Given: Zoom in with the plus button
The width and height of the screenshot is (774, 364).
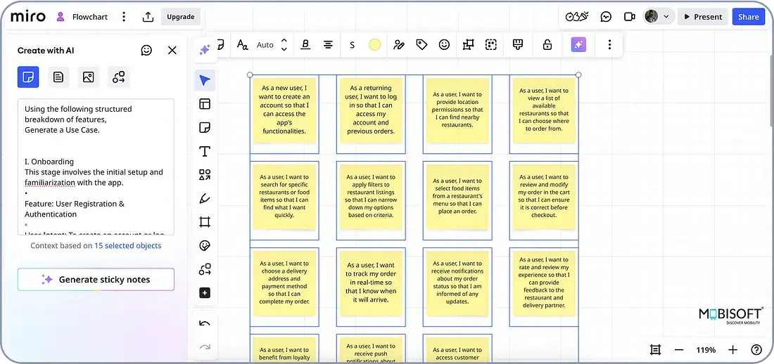Looking at the screenshot, I should (732, 350).
